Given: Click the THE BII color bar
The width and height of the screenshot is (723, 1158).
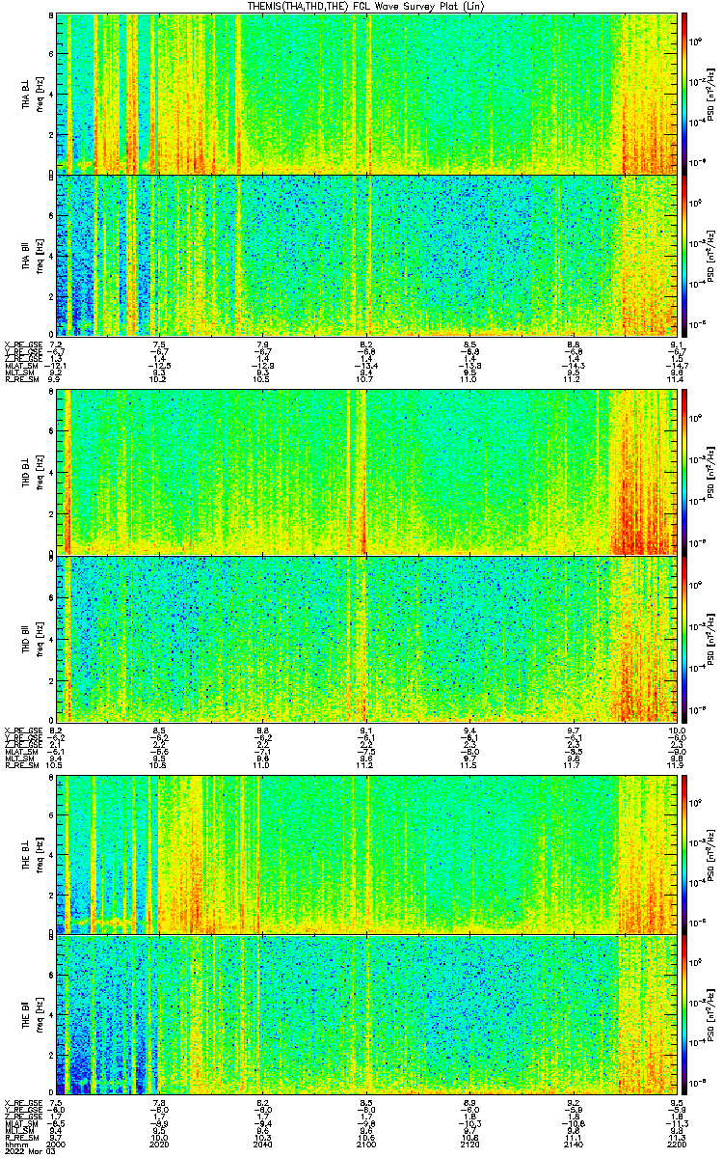Looking at the screenshot, I should 684,1016.
